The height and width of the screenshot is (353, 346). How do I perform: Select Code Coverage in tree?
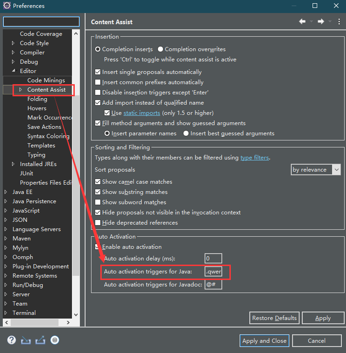coord(41,34)
